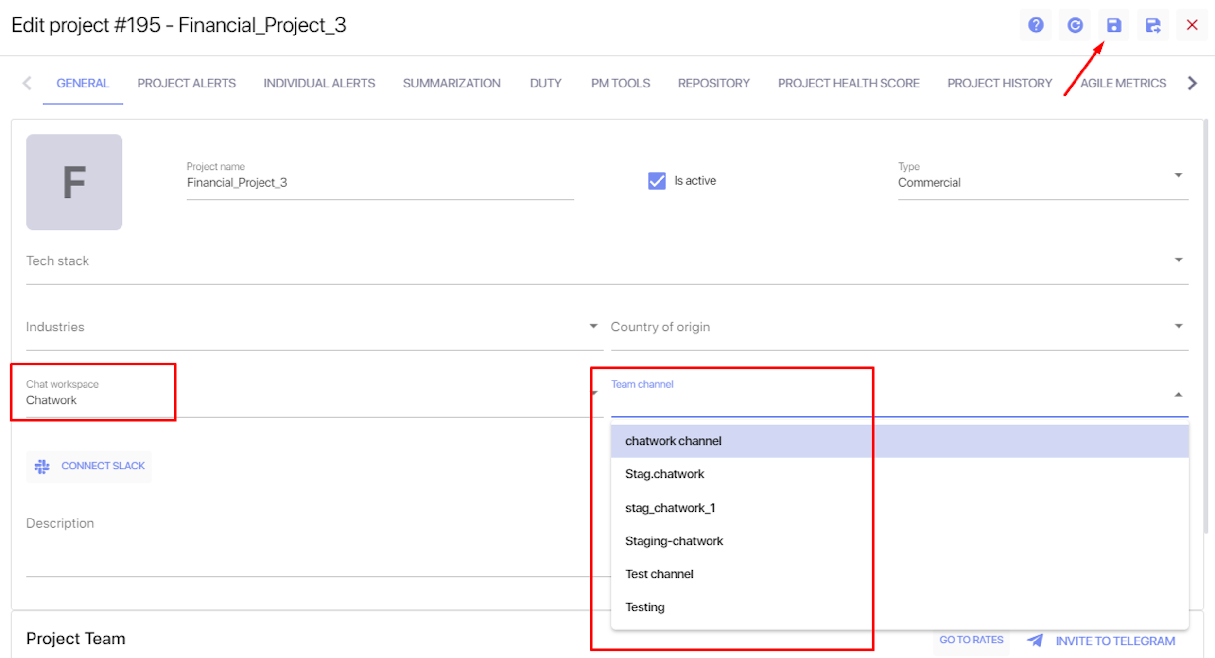1215x658 pixels.
Task: Click the Telegram paper plane icon
Action: 1035,641
